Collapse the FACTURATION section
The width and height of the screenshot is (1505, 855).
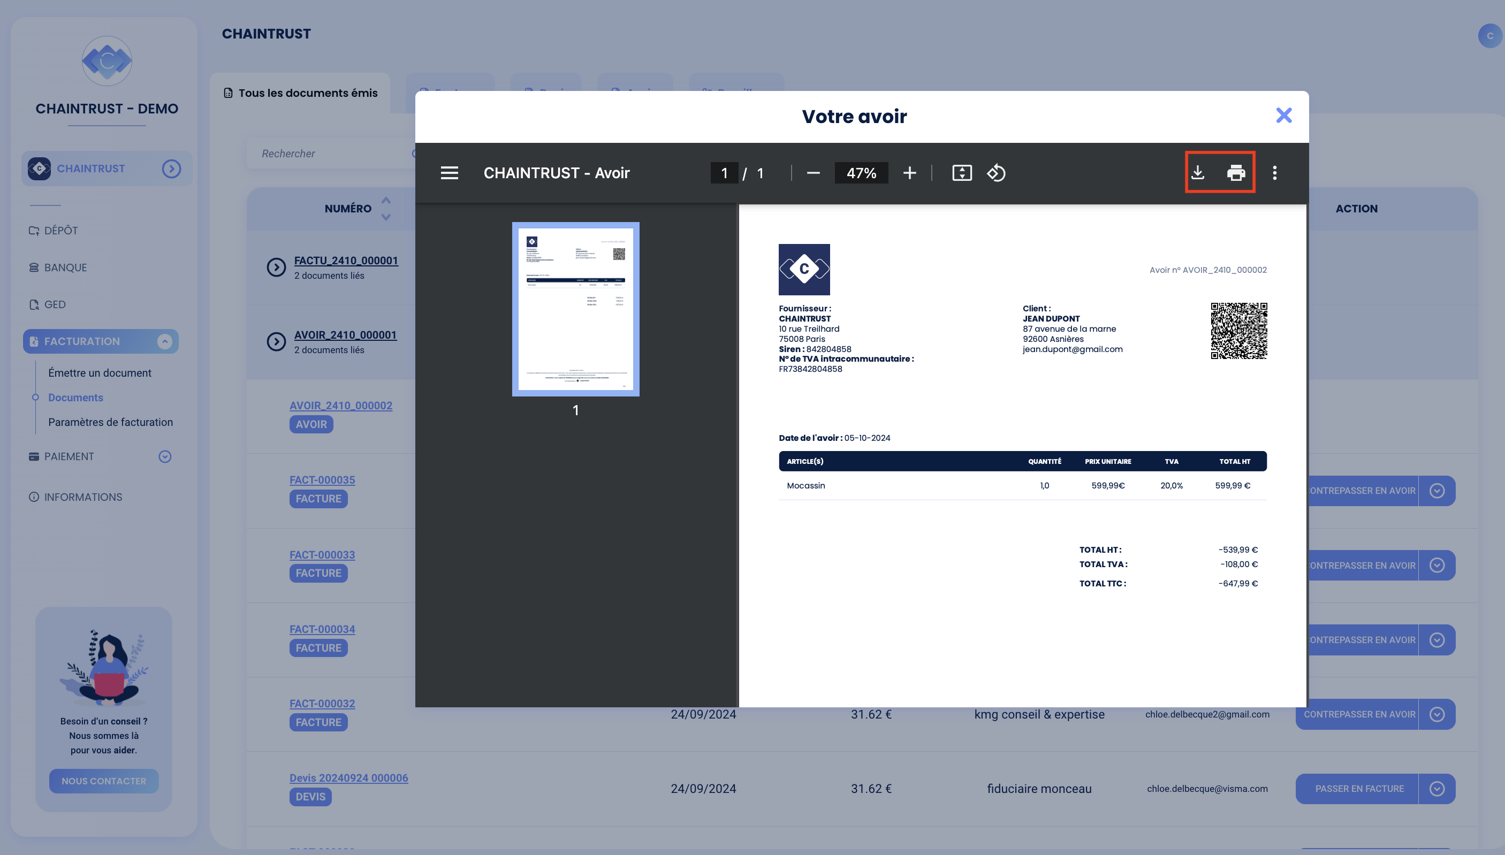tap(164, 341)
